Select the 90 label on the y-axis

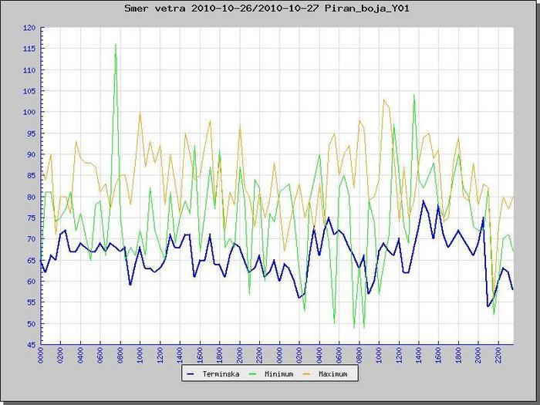point(31,155)
